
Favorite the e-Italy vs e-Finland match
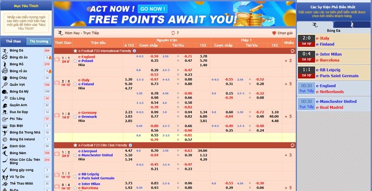pyautogui.click(x=75, y=84)
